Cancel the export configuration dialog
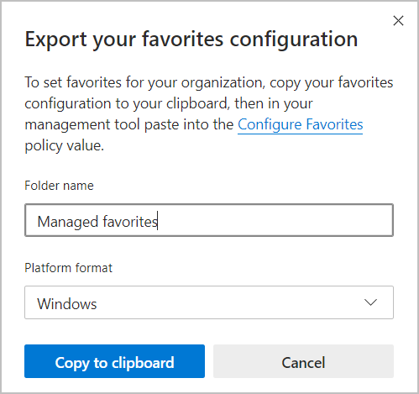 point(303,361)
